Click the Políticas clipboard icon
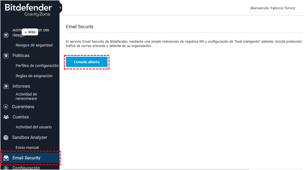304x170 pixels. click(x=6, y=55)
